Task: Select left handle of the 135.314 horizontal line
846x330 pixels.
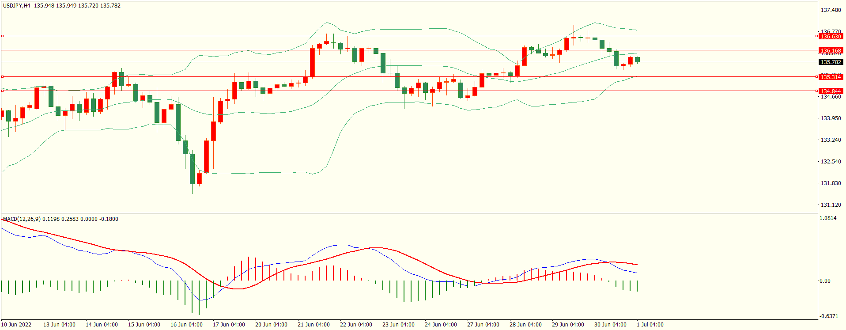Action: click(2, 77)
